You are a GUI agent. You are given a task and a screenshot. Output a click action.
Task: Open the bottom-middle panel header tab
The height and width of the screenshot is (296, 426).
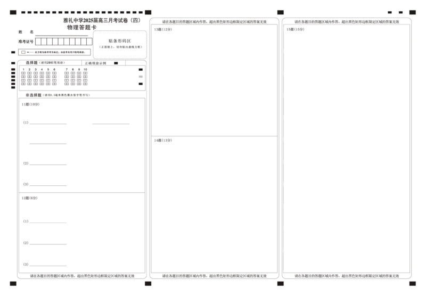164,141
